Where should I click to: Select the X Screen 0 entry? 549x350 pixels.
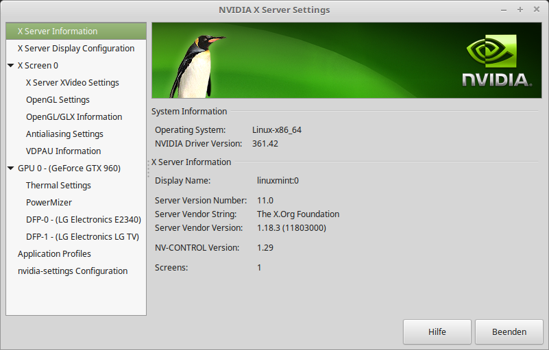pyautogui.click(x=38, y=66)
